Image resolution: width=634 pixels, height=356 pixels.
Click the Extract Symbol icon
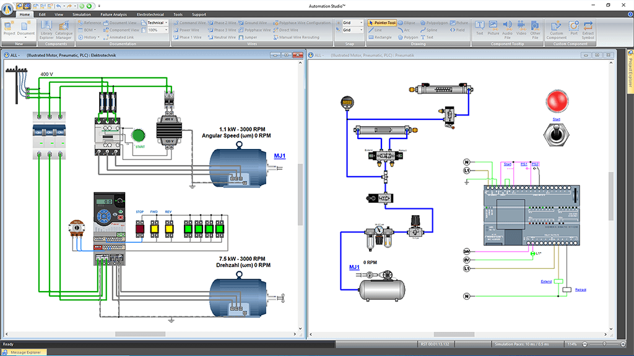588,26
